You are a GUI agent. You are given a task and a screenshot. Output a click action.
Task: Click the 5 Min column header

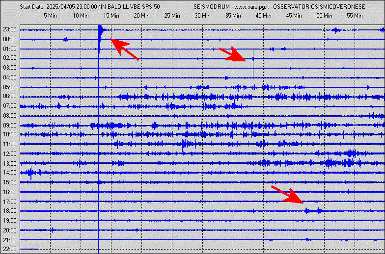50,16
